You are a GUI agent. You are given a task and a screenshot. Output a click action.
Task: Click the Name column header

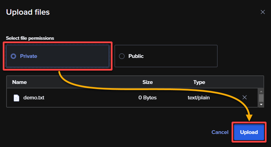(19, 82)
